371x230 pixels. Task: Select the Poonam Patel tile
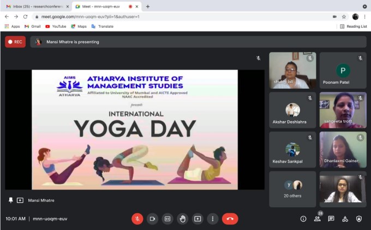[x=343, y=71]
